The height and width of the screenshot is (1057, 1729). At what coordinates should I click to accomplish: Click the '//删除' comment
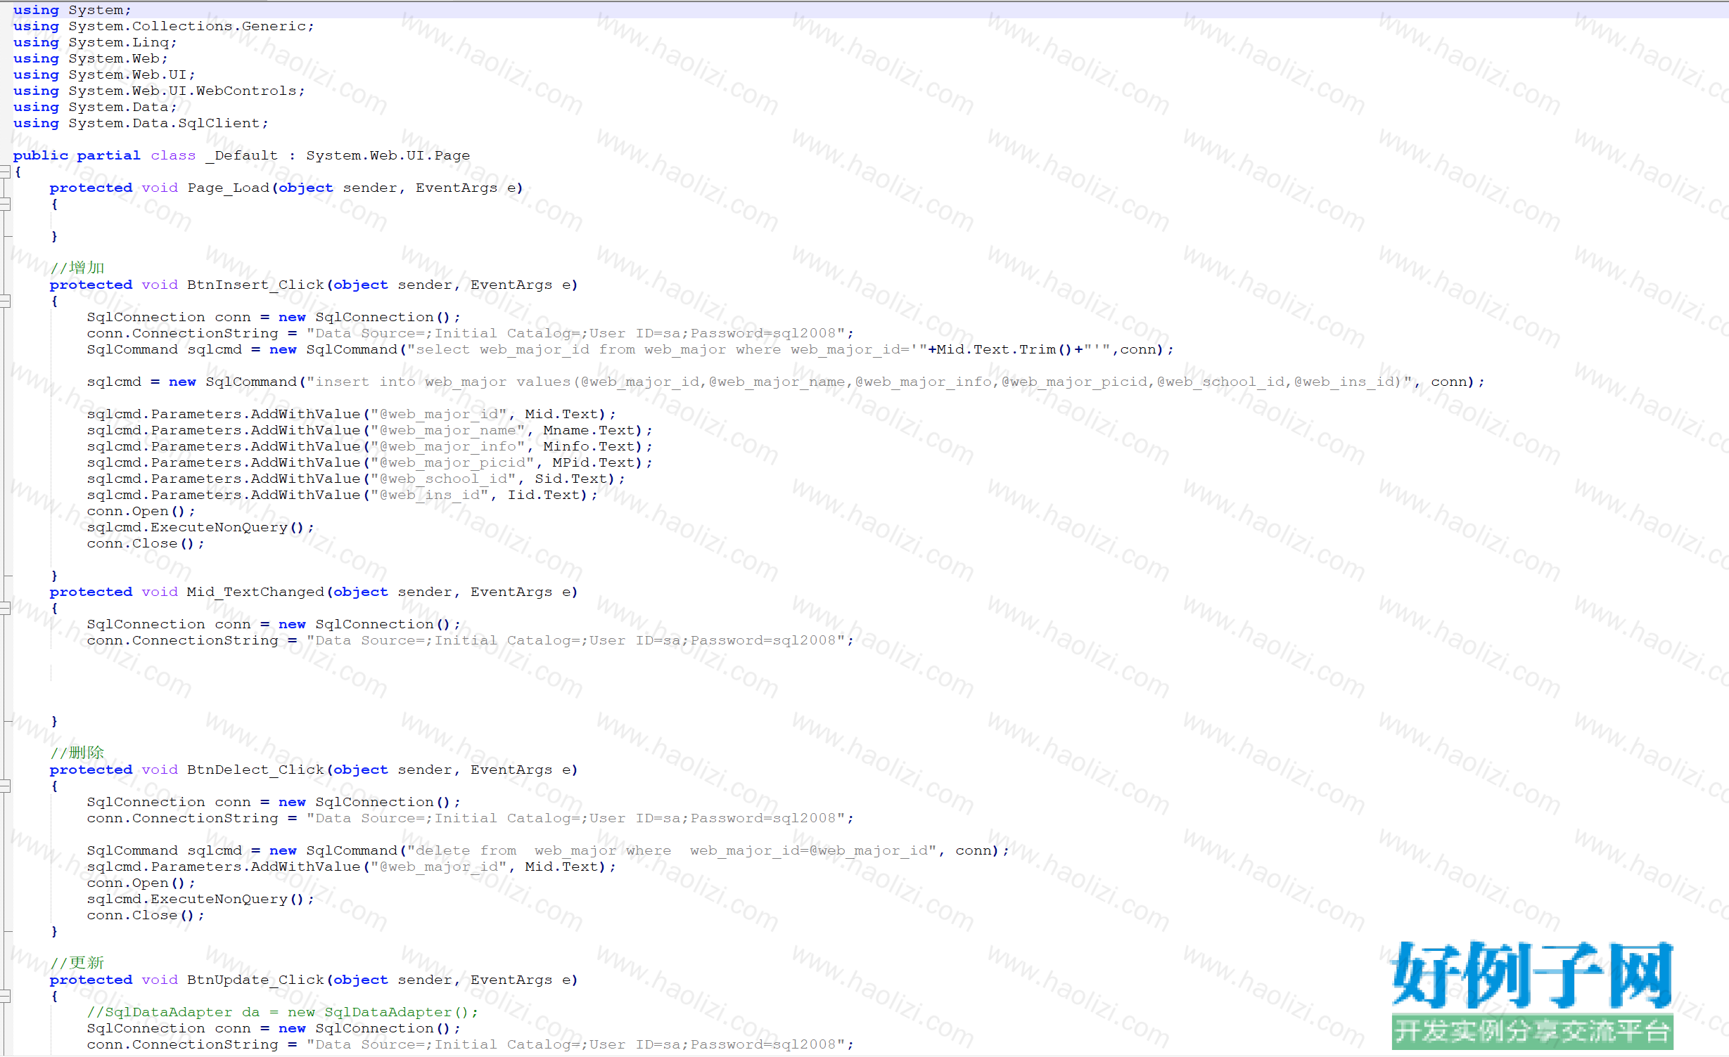coord(77,753)
